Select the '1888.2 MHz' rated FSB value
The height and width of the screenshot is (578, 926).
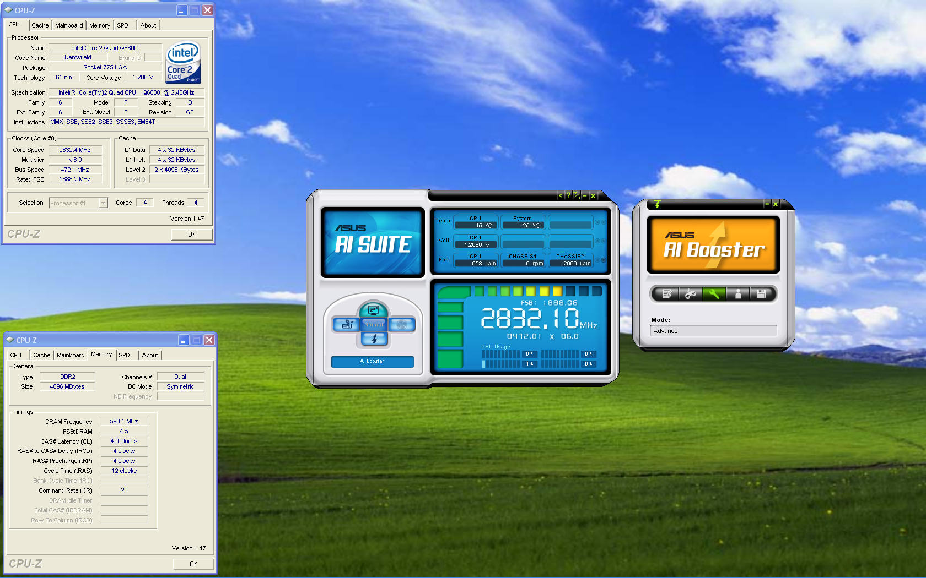pyautogui.click(x=75, y=179)
